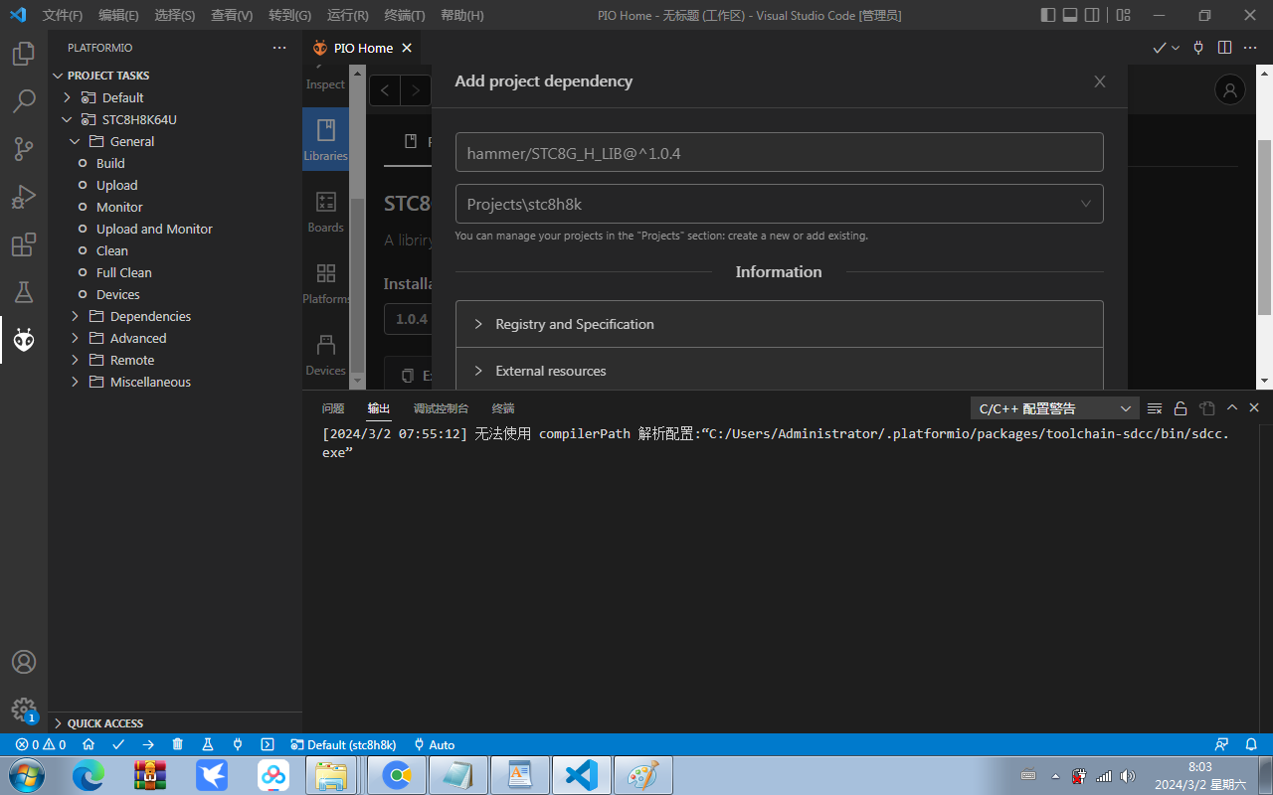Open the build task dropdown arrow in editor title
This screenshot has width=1273, height=795.
tap(1176, 48)
